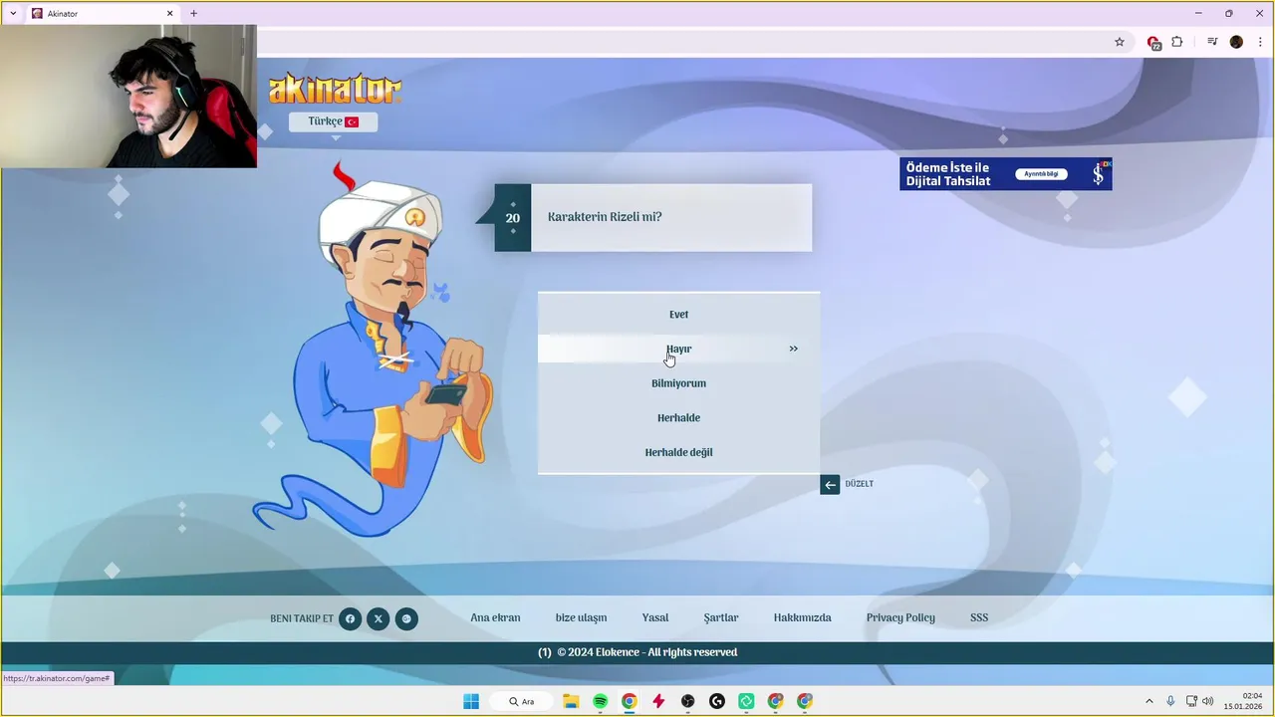Open the 'Privacy Policy' link

point(900,617)
